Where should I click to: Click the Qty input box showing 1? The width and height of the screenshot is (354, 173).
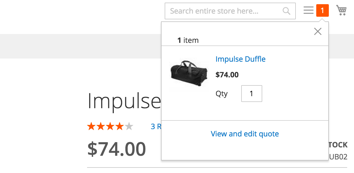click(251, 94)
